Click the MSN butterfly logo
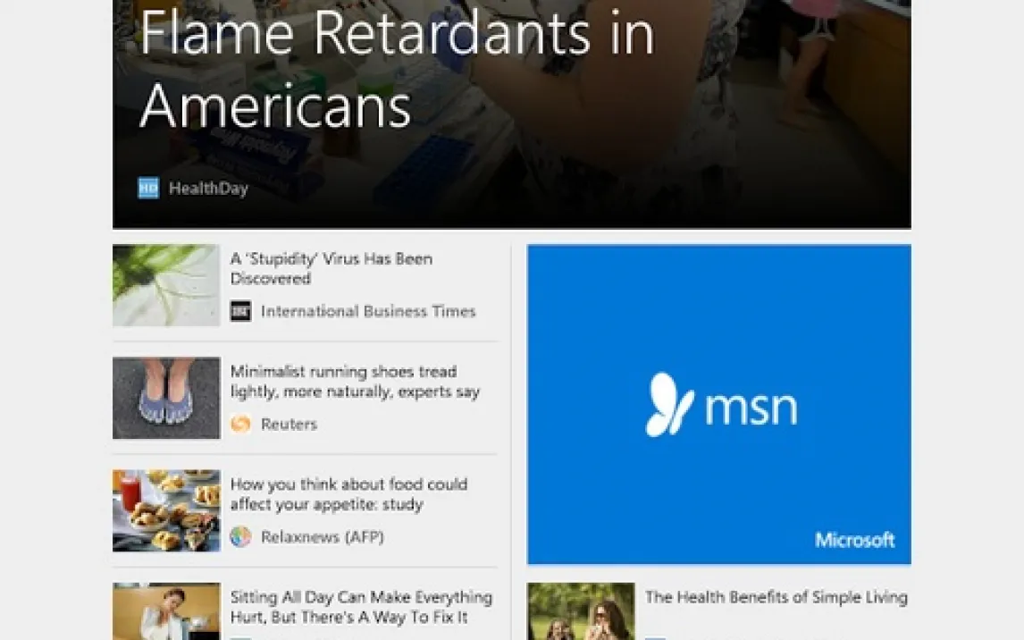The image size is (1024, 640). [x=669, y=404]
